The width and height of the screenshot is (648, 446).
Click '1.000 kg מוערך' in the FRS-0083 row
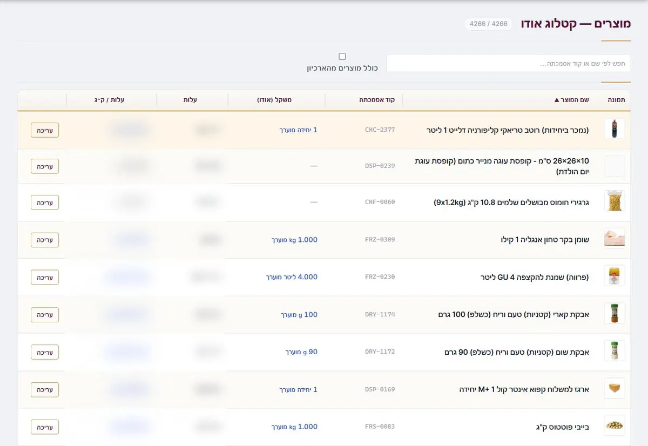294,427
